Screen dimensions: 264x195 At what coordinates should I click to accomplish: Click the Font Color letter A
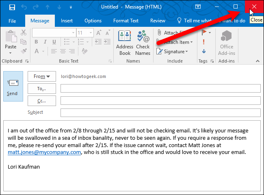37,51
